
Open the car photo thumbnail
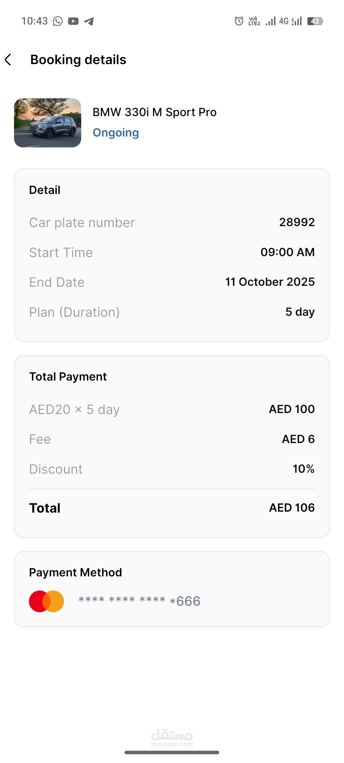[48, 123]
